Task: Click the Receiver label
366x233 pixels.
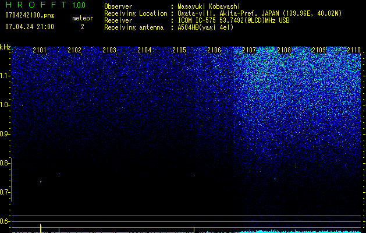Action: click(118, 20)
